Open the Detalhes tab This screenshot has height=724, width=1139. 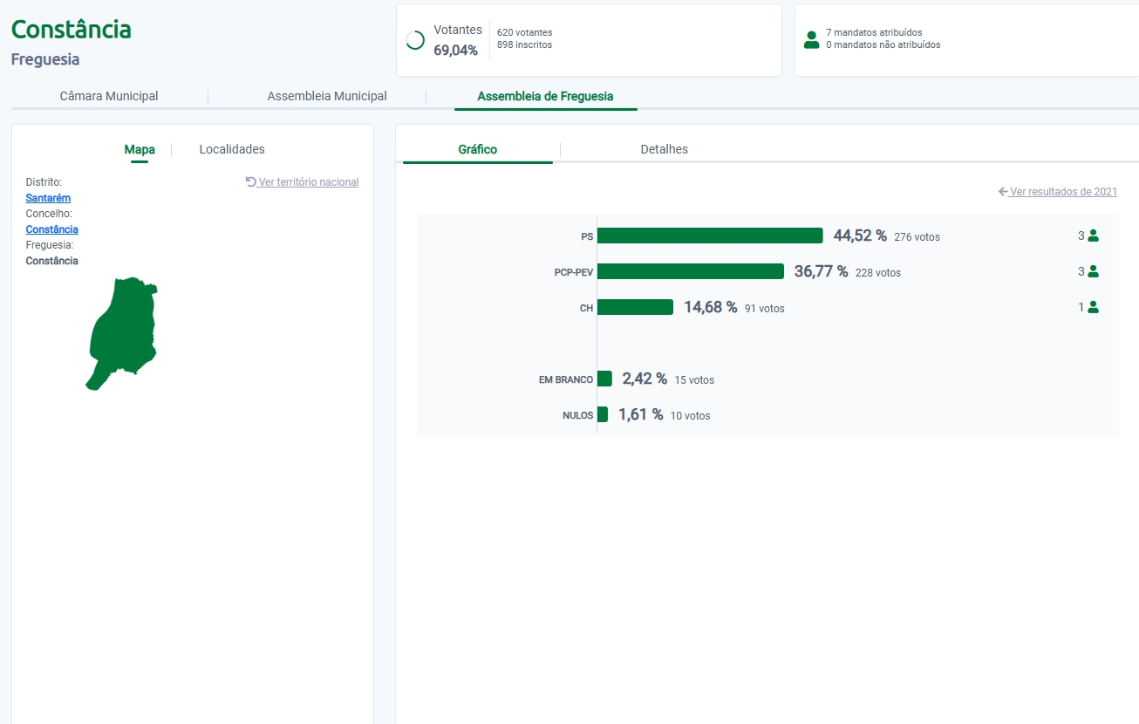tap(664, 149)
